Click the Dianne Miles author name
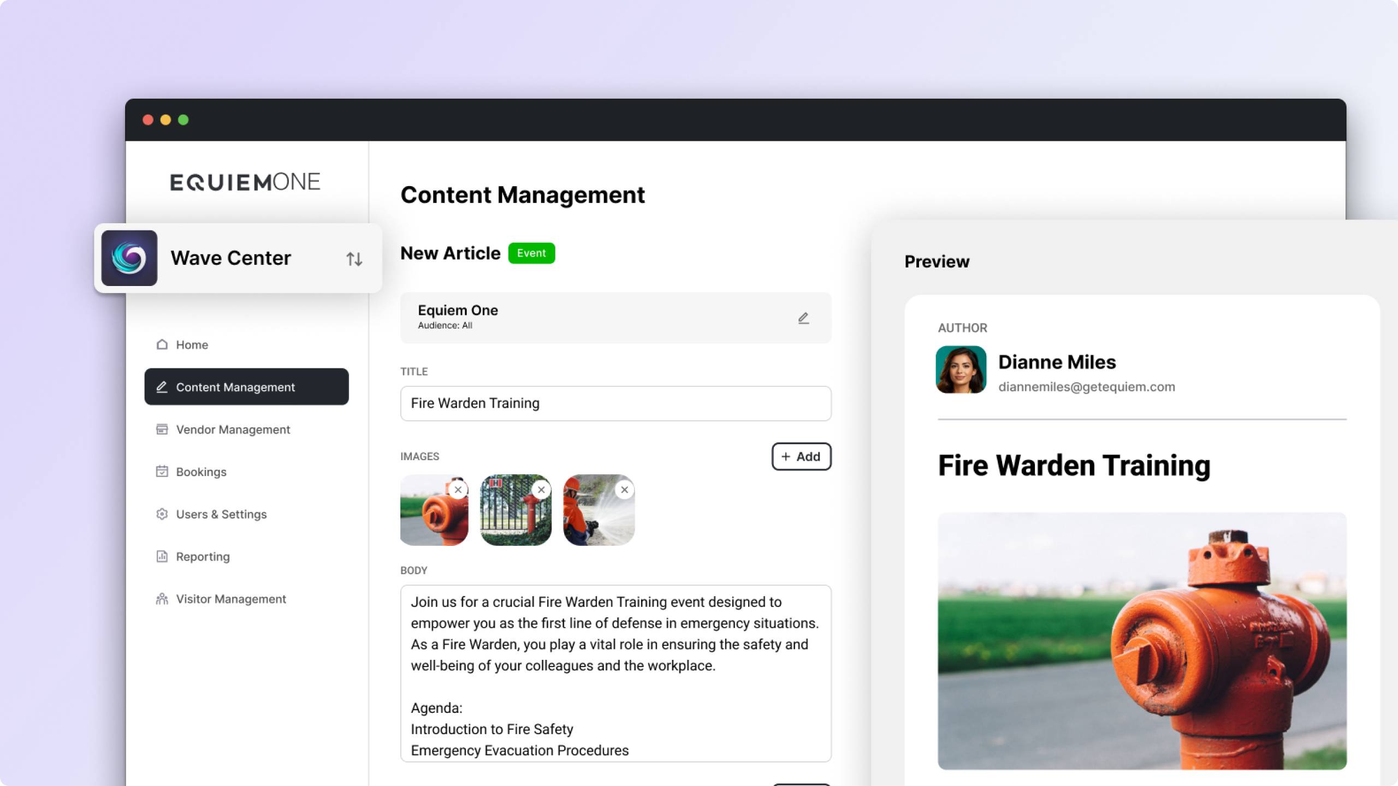Screen dimensions: 1398x786 [x=1057, y=362]
